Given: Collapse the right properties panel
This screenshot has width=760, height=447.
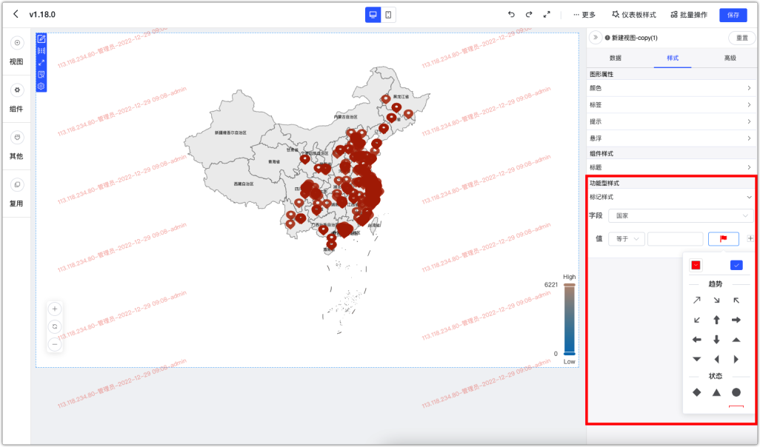Looking at the screenshot, I should point(596,37).
